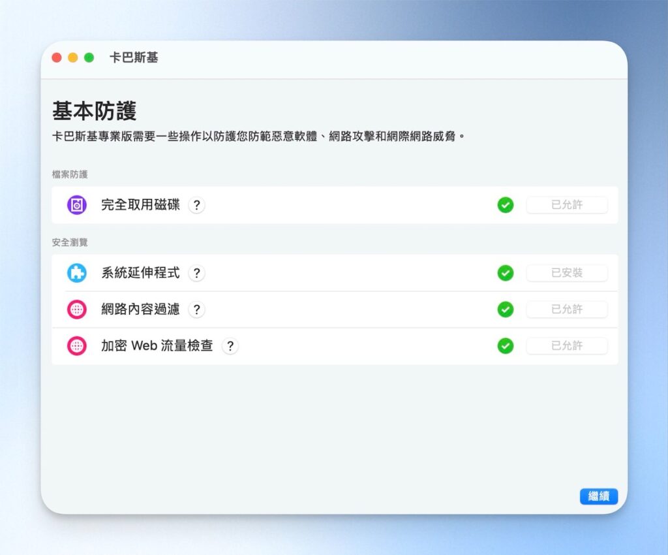Select the 完全取用磁碟 label
The width and height of the screenshot is (668, 555).
pyautogui.click(x=141, y=205)
